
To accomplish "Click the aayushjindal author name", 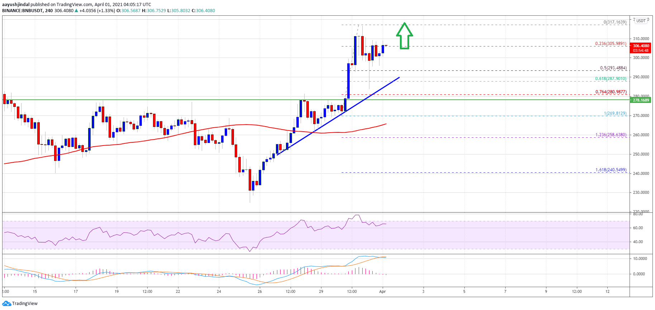I will (x=16, y=5).
